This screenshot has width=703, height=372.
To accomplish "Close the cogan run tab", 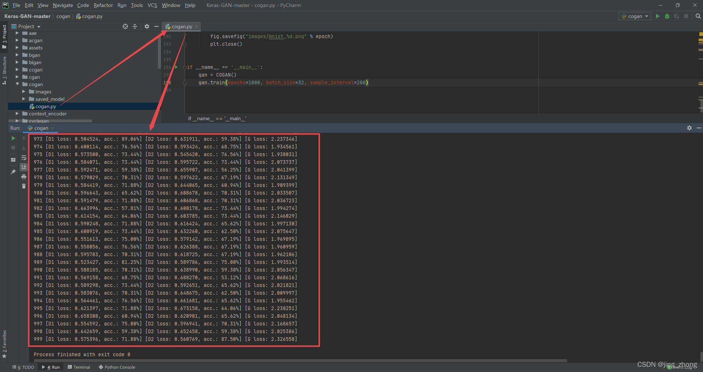I will click(x=52, y=128).
